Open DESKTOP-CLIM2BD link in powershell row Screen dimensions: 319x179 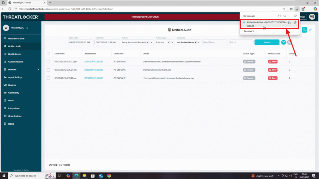pos(94,62)
